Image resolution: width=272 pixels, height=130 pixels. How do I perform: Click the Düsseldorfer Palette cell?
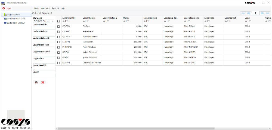[x=92, y=63]
